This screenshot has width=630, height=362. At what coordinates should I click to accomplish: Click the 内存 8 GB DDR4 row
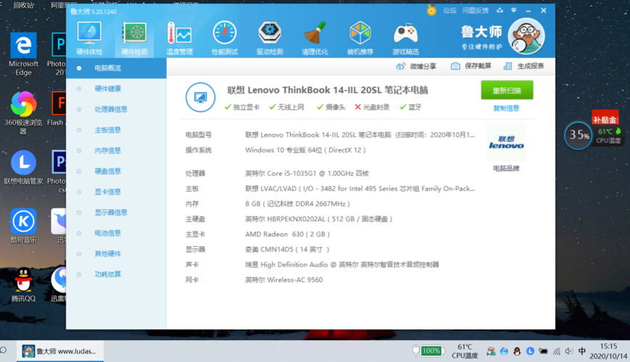point(268,204)
